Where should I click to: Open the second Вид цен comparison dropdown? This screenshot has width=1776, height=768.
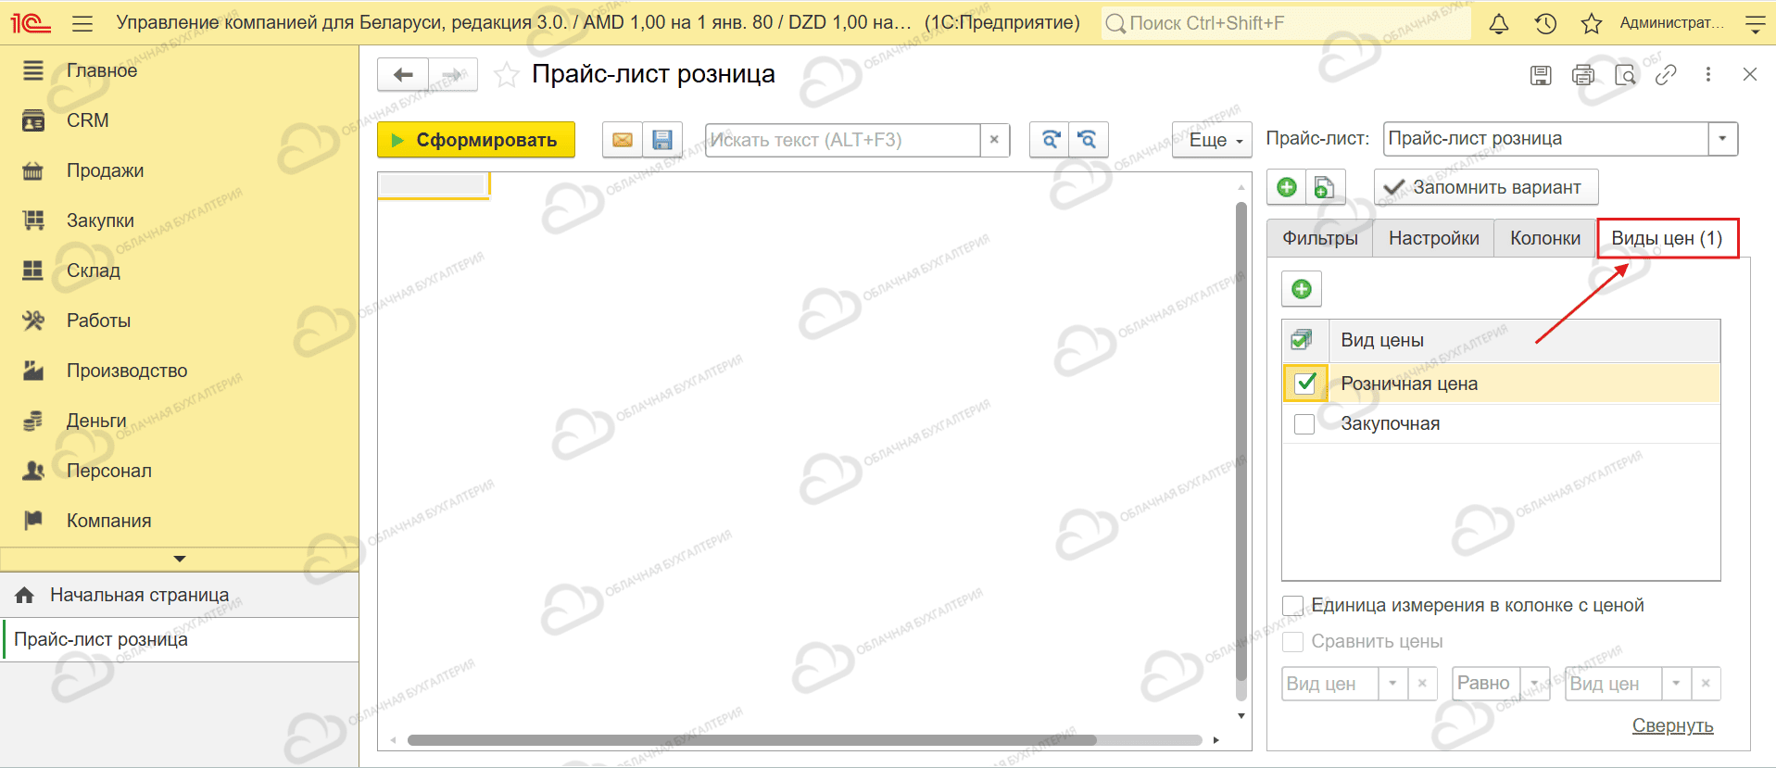point(1676,684)
